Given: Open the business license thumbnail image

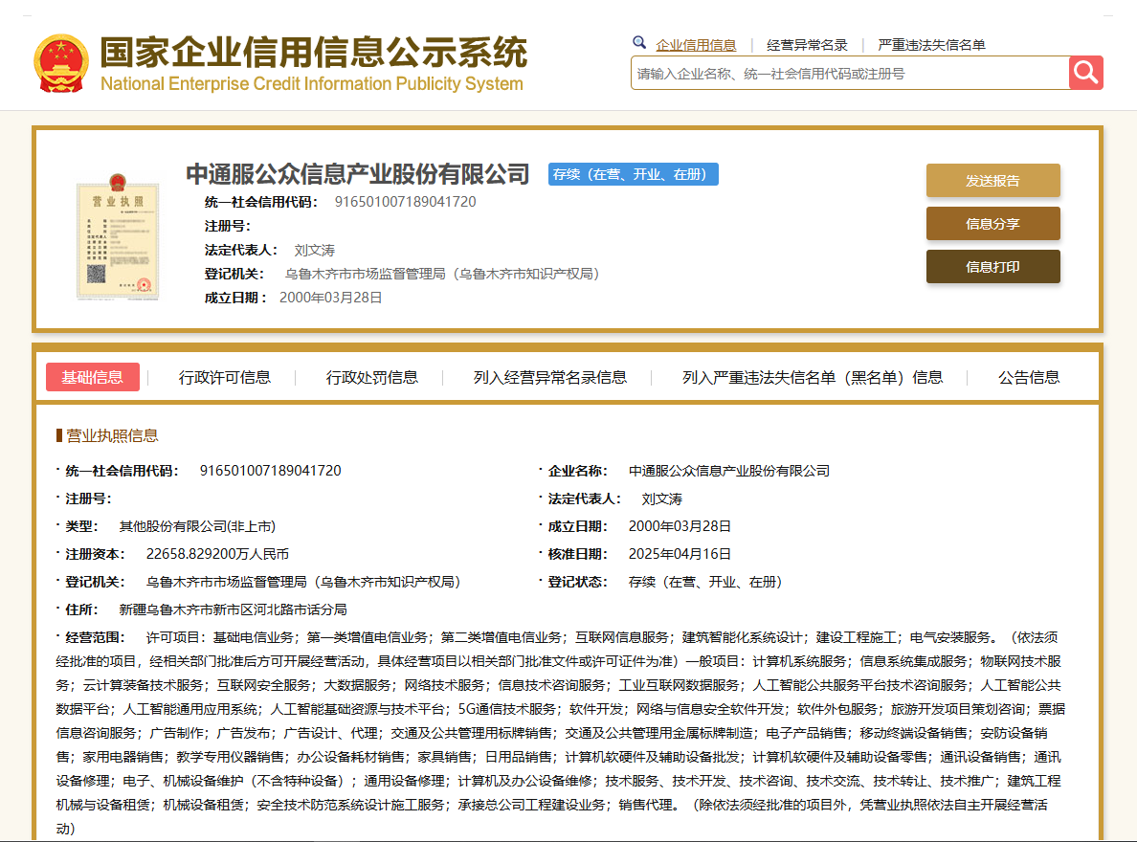Looking at the screenshot, I should tap(116, 235).
